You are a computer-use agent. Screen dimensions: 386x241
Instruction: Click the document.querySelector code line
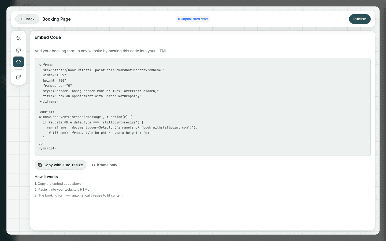point(122,127)
